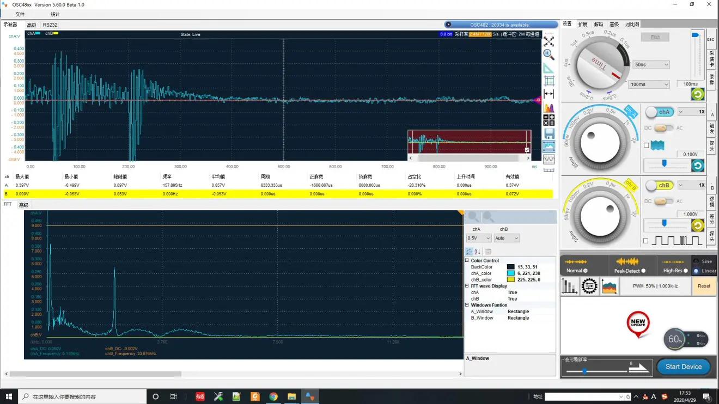Toggle the chA channel switch

point(659,112)
